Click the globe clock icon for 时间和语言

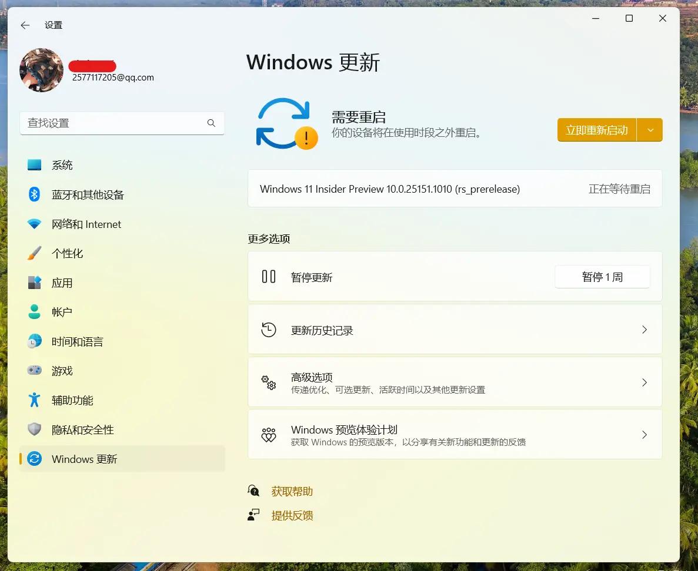click(x=34, y=341)
